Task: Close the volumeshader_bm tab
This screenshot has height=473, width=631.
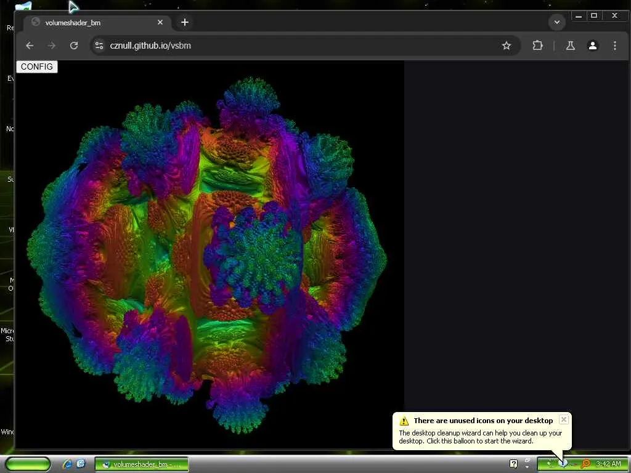Action: pos(160,23)
